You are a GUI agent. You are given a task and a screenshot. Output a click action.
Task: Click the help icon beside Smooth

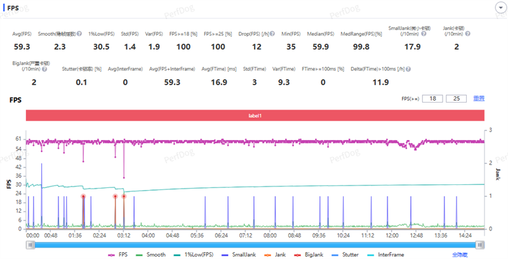79,33
